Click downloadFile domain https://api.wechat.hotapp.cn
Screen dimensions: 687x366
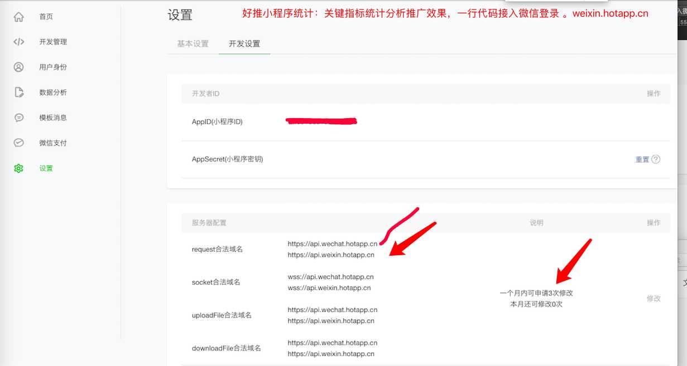tap(333, 343)
